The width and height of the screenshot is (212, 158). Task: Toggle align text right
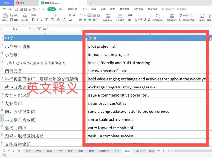pyautogui.click(x=89, y=20)
